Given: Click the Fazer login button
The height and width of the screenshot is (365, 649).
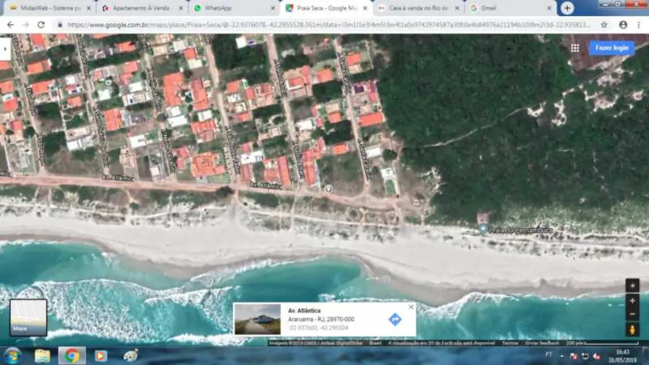Looking at the screenshot, I should pos(611,48).
